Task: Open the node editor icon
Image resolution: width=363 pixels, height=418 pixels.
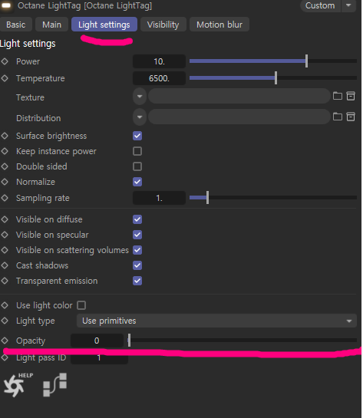Action: tap(55, 385)
